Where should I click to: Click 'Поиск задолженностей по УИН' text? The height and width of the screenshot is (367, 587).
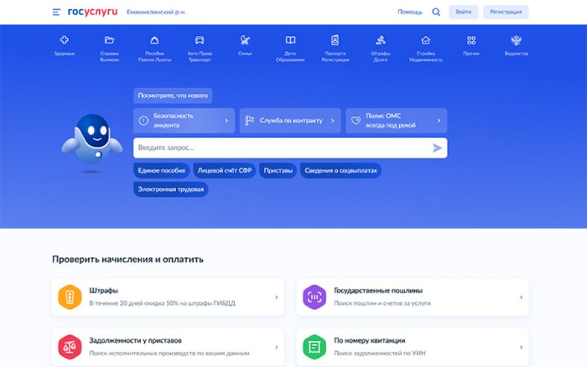tap(380, 353)
